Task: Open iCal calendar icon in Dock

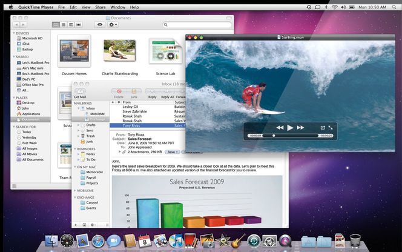Action: tap(145, 241)
